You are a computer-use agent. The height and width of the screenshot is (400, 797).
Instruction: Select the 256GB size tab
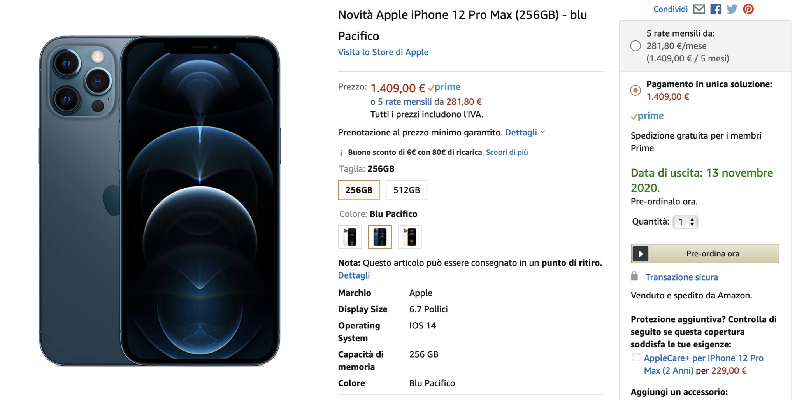click(x=358, y=190)
